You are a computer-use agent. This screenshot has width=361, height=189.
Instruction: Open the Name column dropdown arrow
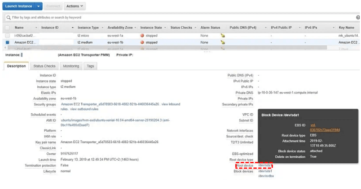tap(36, 27)
